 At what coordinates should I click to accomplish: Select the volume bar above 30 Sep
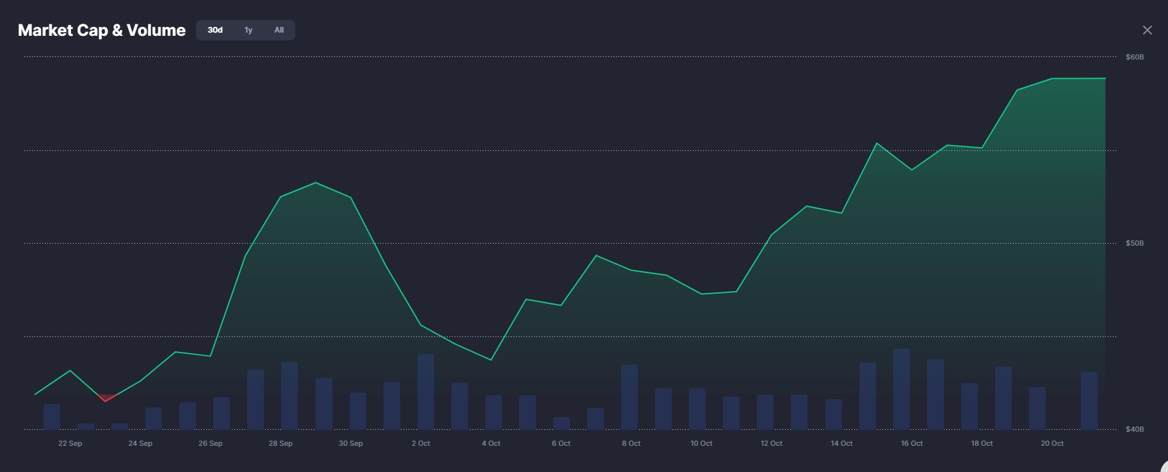click(x=358, y=411)
